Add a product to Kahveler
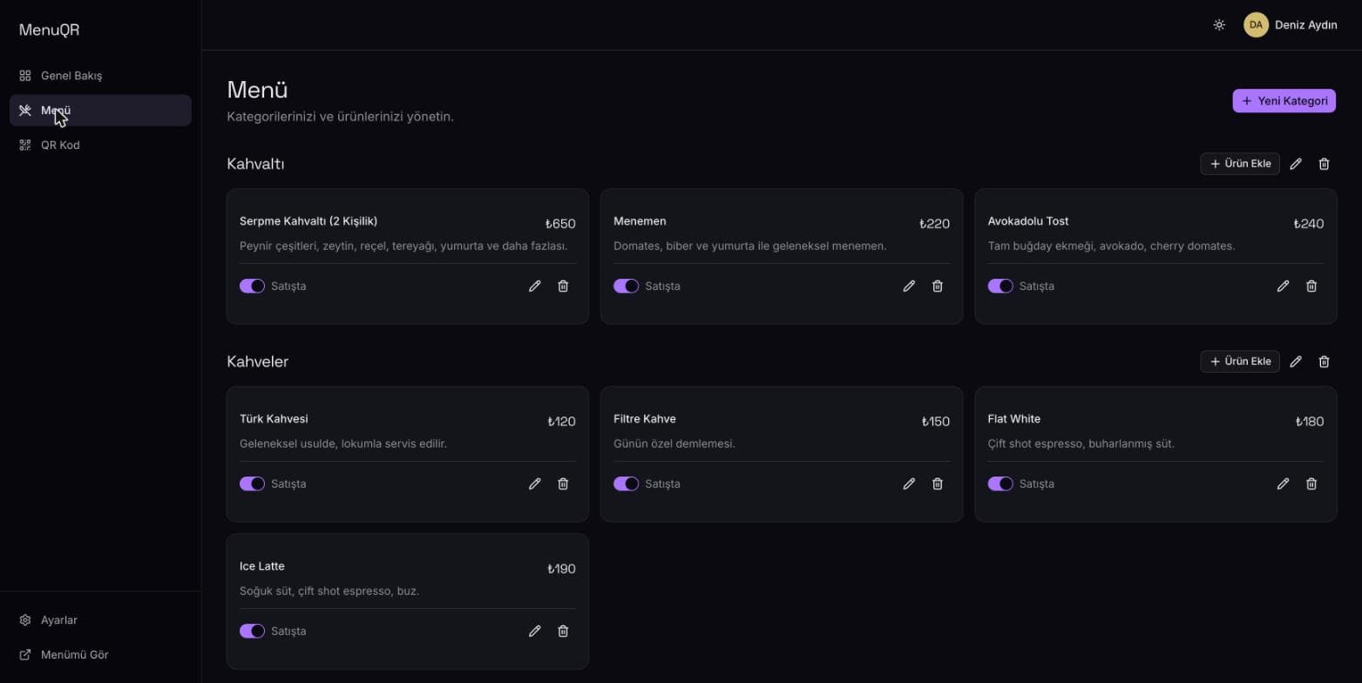 [1240, 362]
